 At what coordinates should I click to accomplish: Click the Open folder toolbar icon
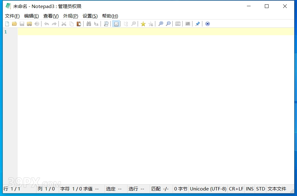pyautogui.click(x=15, y=24)
